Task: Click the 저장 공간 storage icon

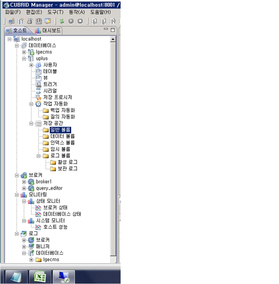Action: click(x=38, y=123)
